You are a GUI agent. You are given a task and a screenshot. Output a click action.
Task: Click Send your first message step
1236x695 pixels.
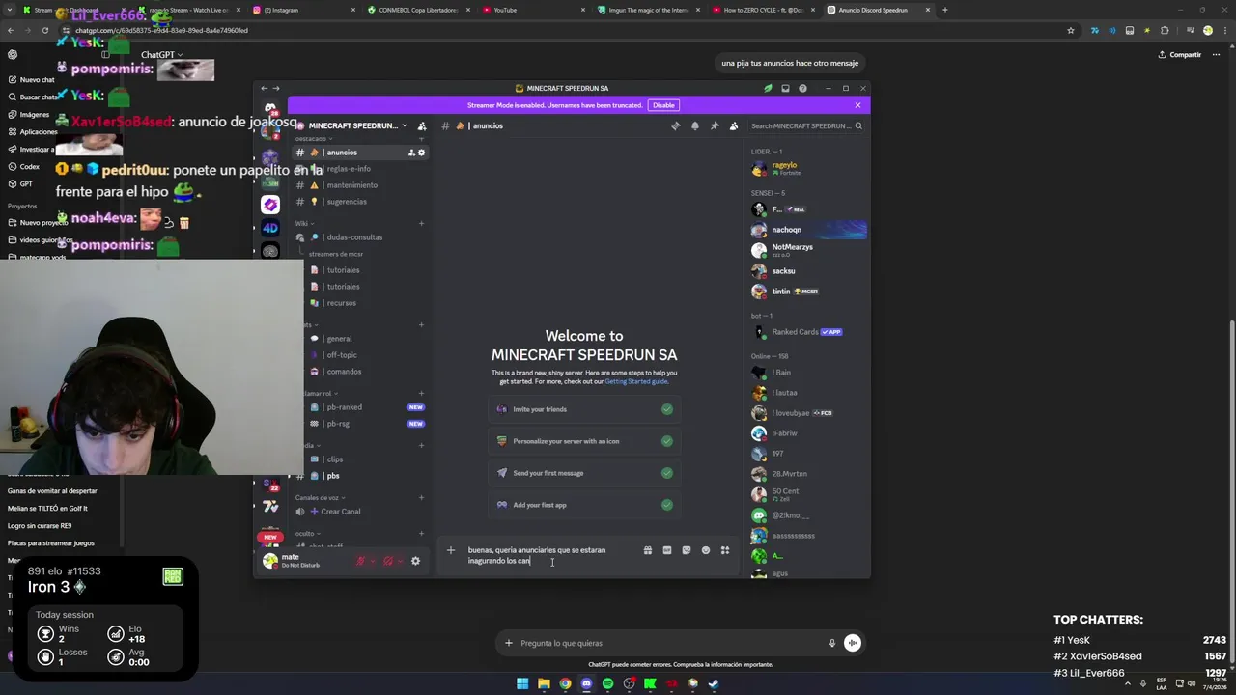(584, 473)
